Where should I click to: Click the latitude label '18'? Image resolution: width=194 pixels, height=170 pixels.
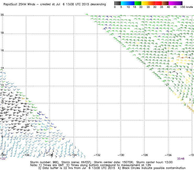(2, 33)
